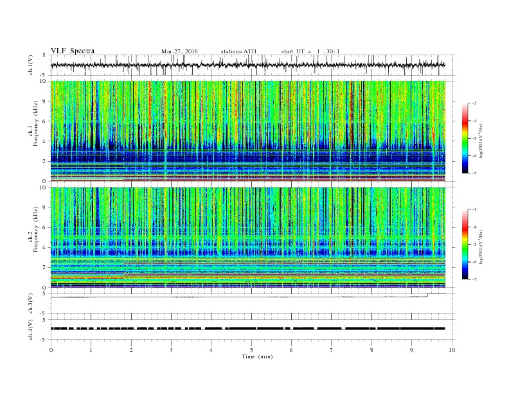
Task: Click the "6" kHz tick on ch.1 frequency axis
Action: [45, 121]
